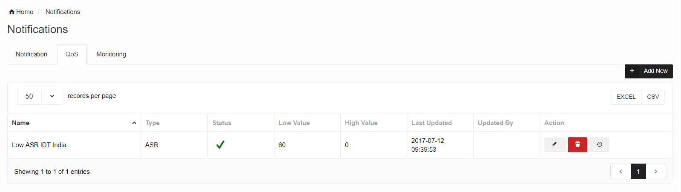Screen dimensions: 681x192
Task: Go to the next page arrow
Action: (656, 172)
